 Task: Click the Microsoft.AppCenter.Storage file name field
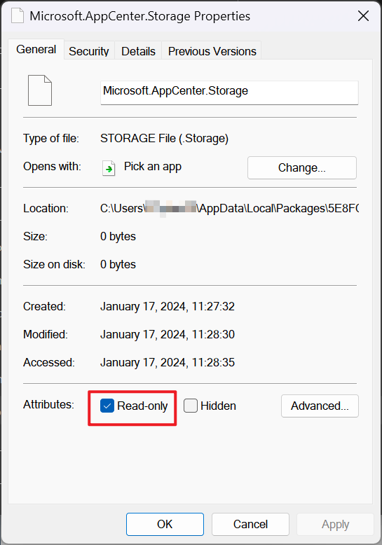click(229, 92)
